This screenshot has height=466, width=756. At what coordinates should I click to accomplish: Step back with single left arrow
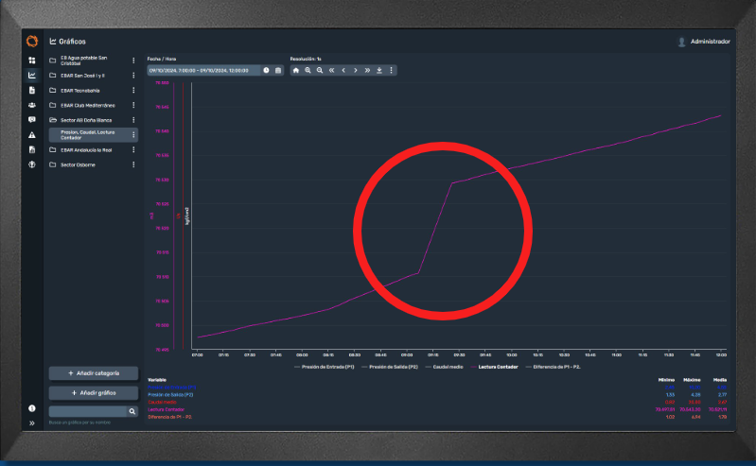pyautogui.click(x=343, y=70)
